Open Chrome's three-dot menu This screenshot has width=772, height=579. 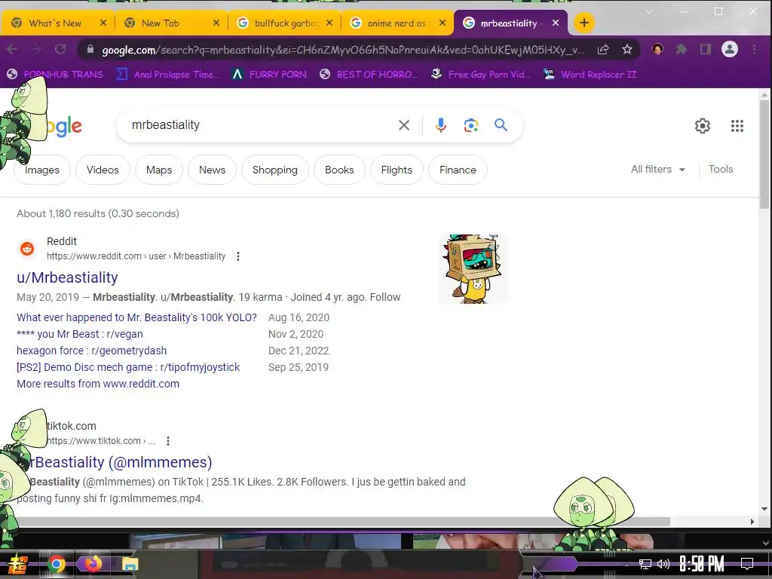coord(754,49)
